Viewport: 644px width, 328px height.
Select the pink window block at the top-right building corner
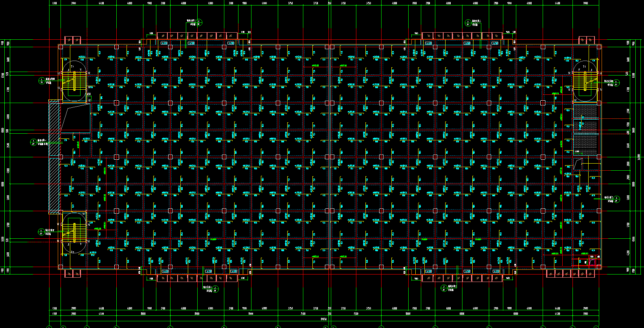pos(587,40)
